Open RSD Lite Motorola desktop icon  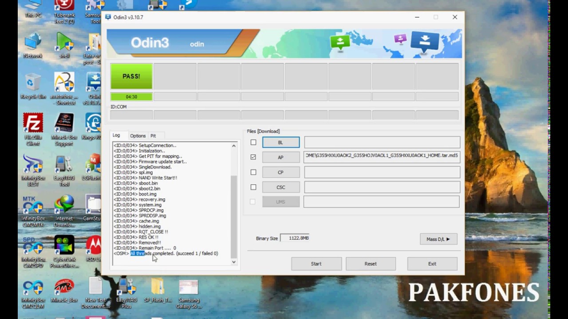(x=94, y=249)
